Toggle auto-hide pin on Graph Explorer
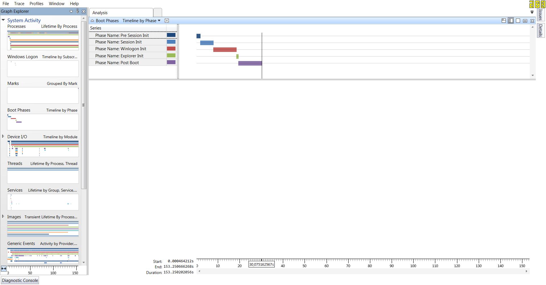The width and height of the screenshot is (546, 285). coord(77,11)
